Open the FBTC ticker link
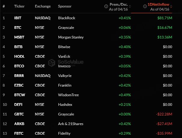Viewport: 182px width, 138px height. [18, 133]
